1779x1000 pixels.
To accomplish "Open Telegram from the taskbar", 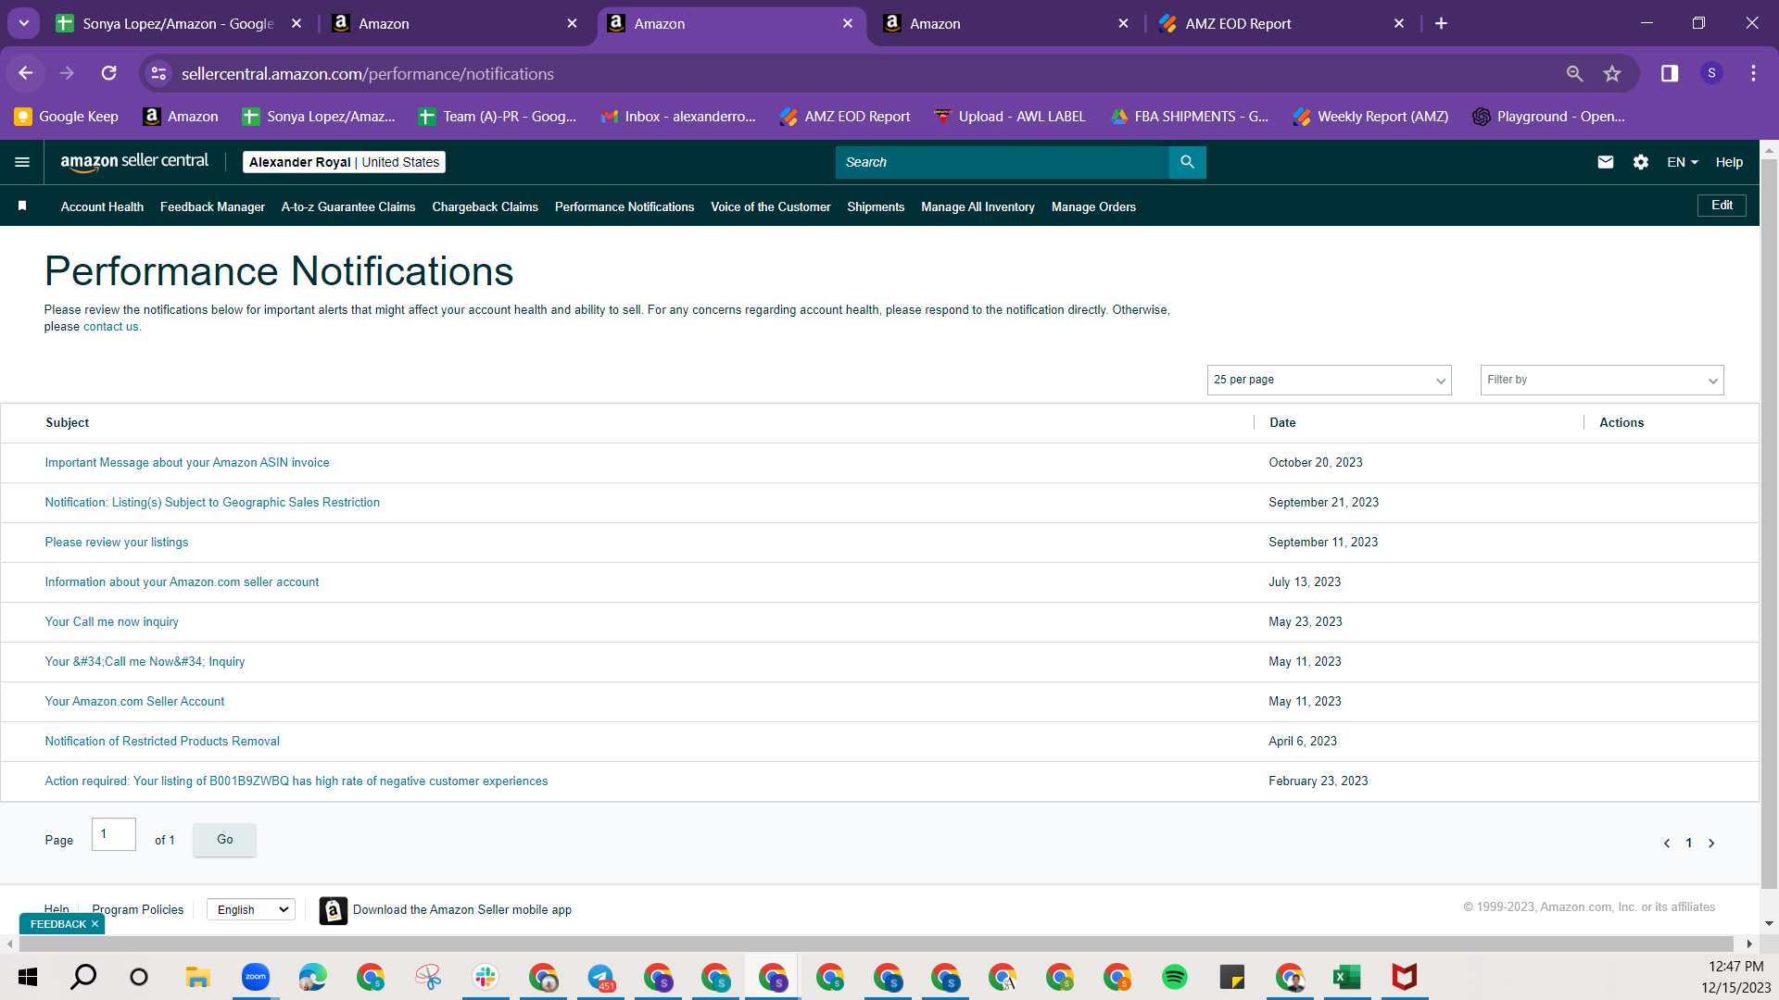I will [x=600, y=977].
